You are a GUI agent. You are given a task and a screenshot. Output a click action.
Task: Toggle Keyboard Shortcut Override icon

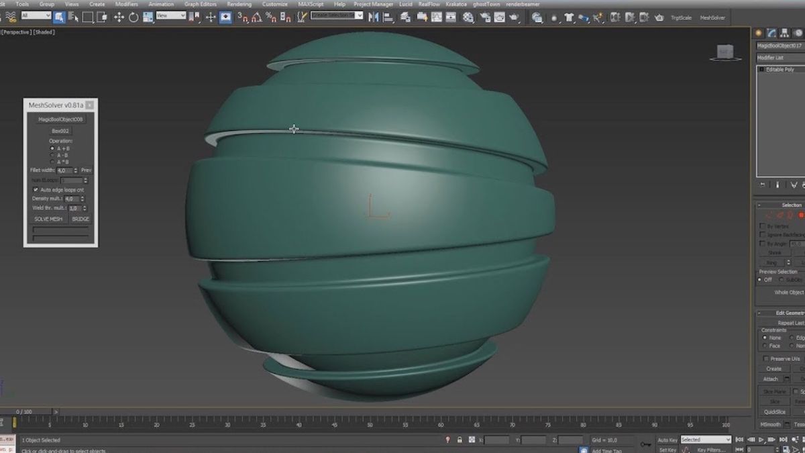[225, 16]
